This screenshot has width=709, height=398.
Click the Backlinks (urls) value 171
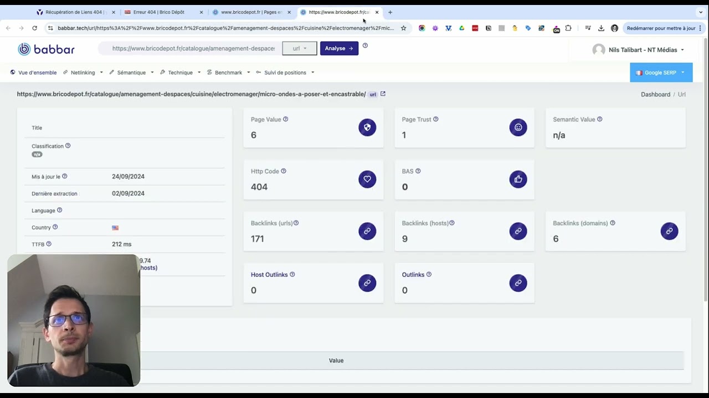[x=258, y=239]
